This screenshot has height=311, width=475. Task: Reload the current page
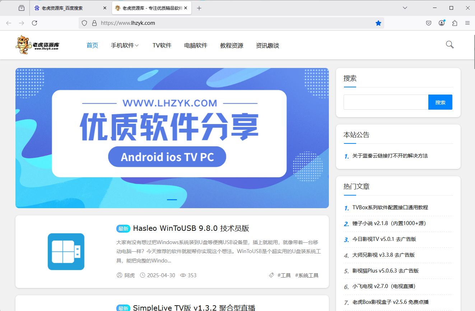pyautogui.click(x=34, y=23)
